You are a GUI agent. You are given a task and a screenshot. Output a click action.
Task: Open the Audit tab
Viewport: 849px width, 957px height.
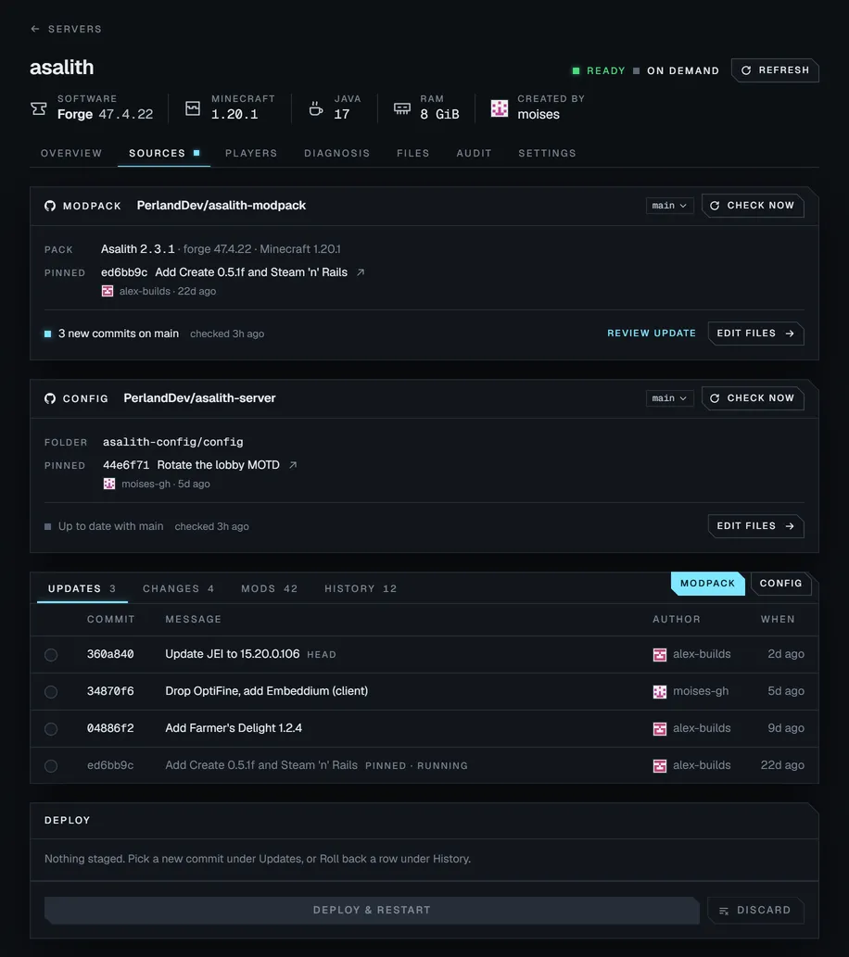[x=474, y=153]
